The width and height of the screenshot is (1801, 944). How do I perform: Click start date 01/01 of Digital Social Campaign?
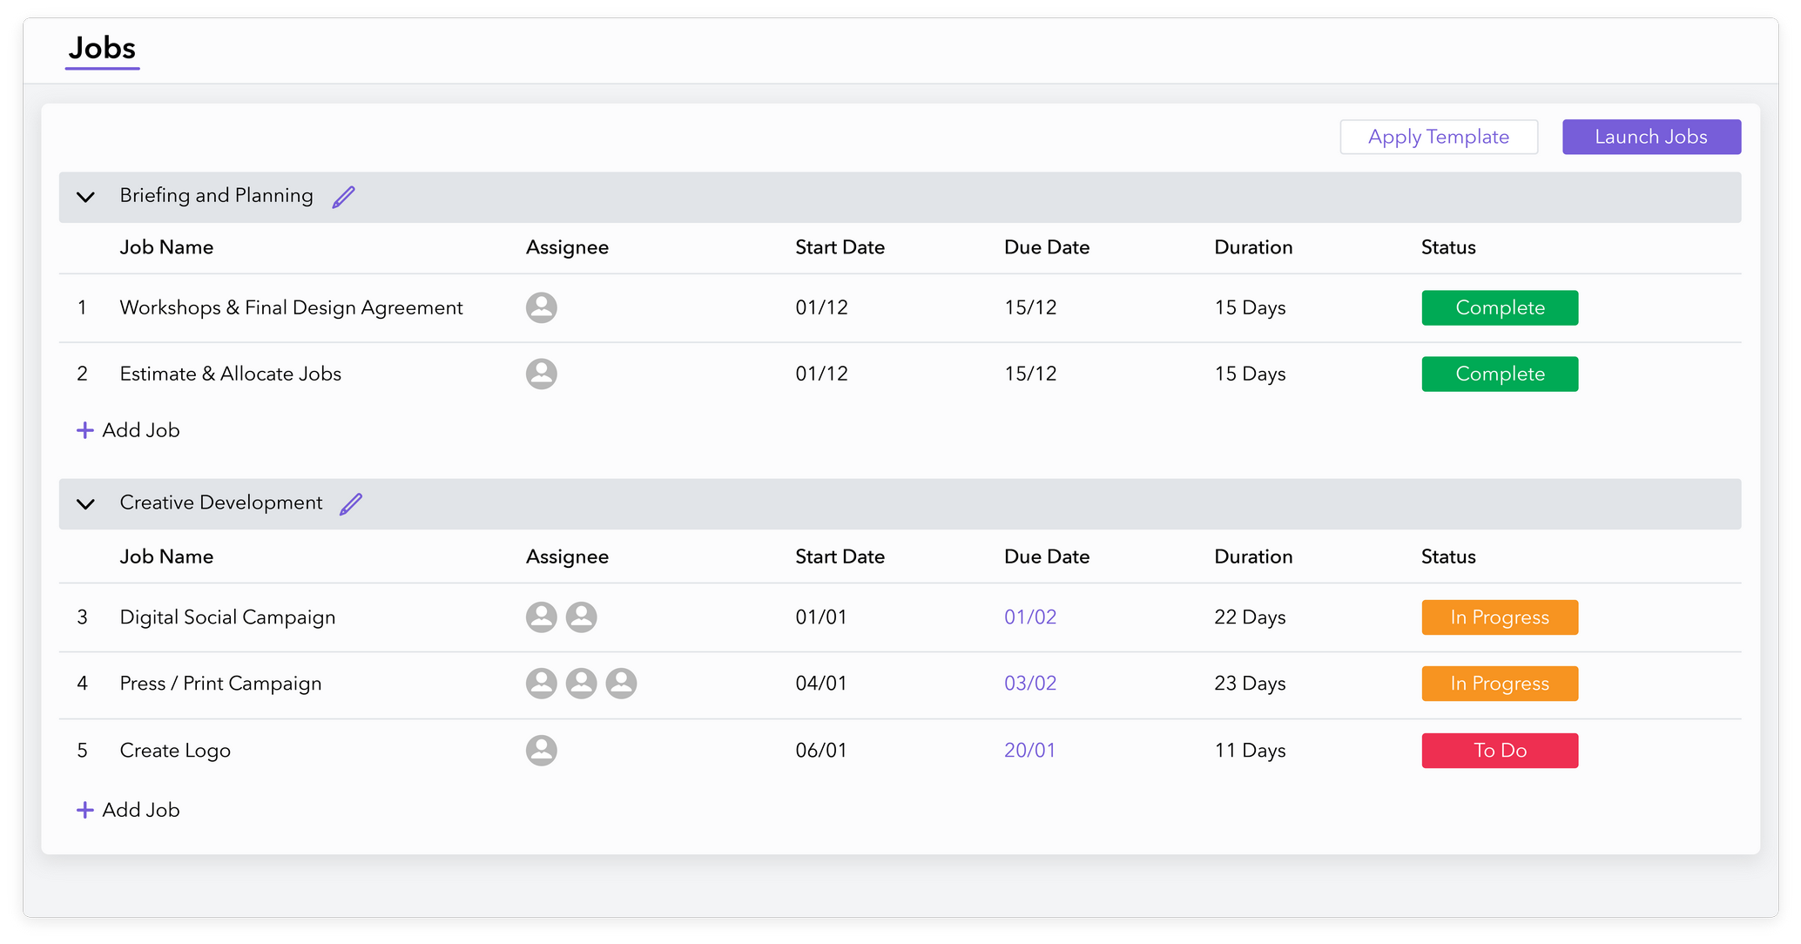[821, 617]
